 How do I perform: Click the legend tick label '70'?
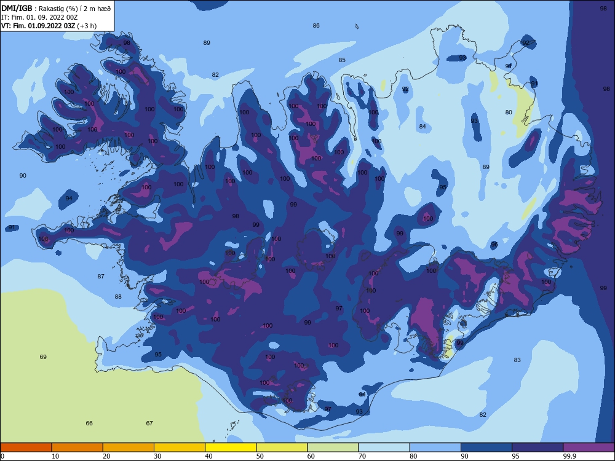coord(362,456)
